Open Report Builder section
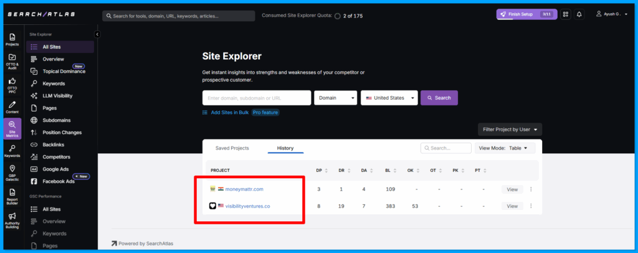Viewport: 638px width, 253px height. click(x=12, y=196)
